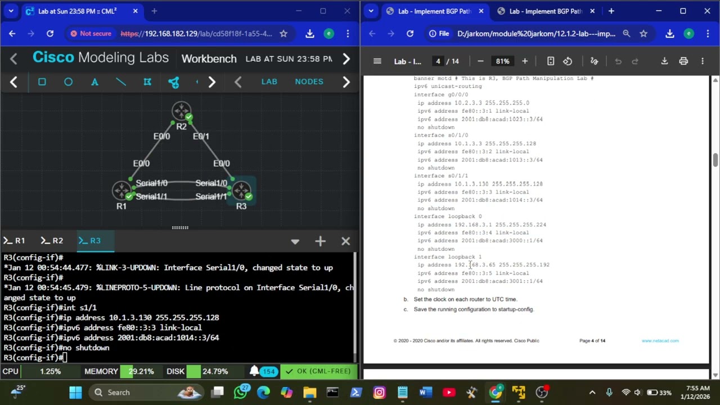Click fit to page icon in PDF toolbar
The image size is (720, 405).
click(551, 61)
